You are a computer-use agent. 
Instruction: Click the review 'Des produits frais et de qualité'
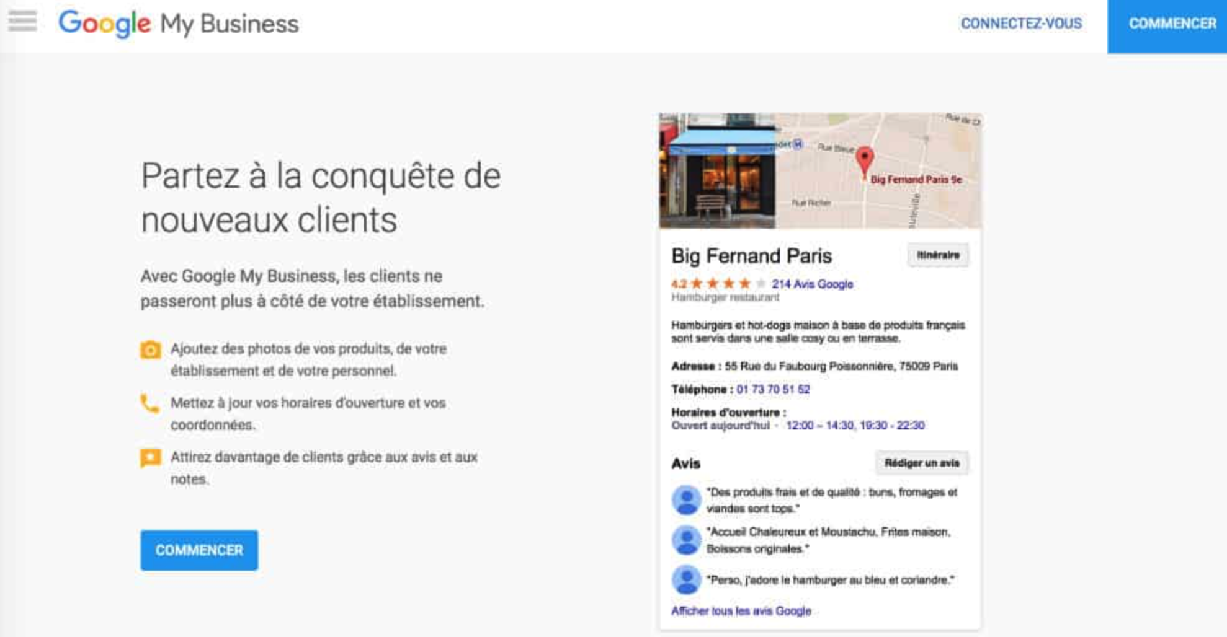pyautogui.click(x=831, y=500)
